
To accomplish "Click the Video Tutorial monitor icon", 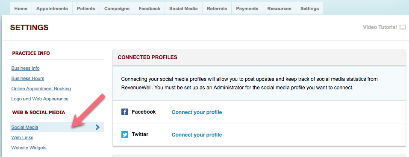I will click(x=403, y=27).
